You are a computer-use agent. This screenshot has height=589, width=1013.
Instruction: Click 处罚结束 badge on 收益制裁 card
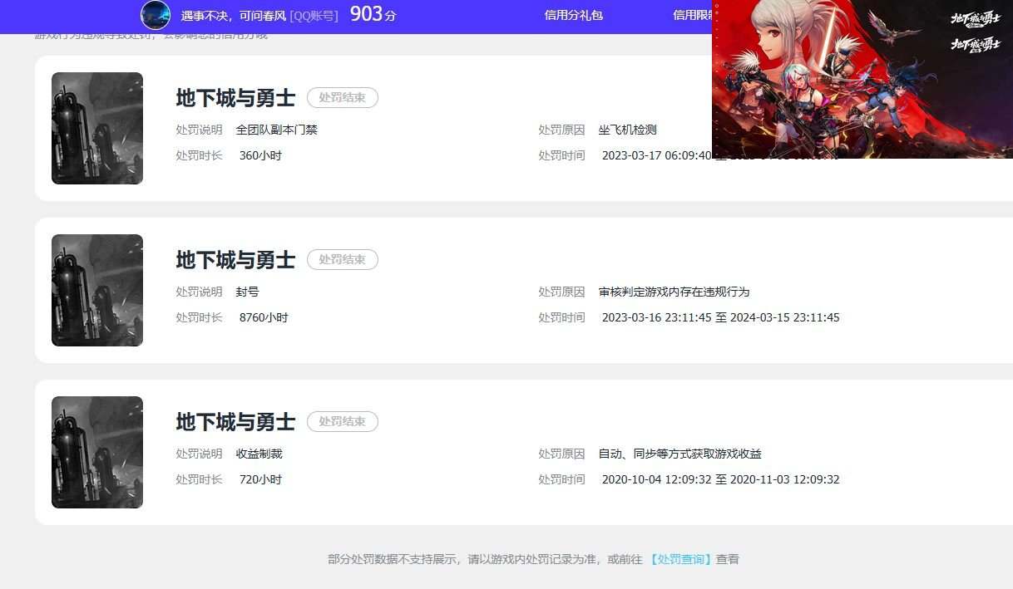[343, 421]
